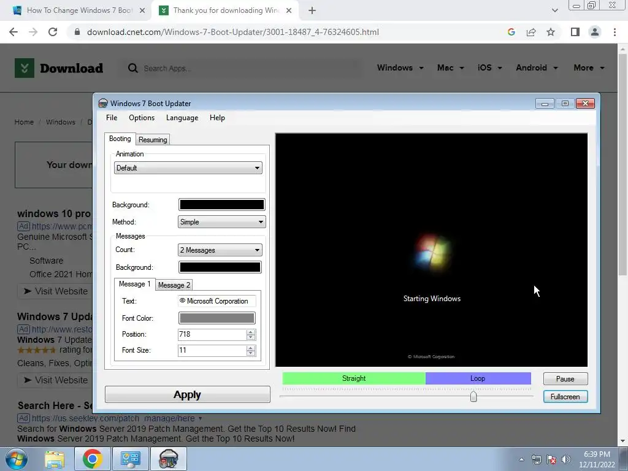This screenshot has width=628, height=471.
Task: Click the Boot Updater taskbar icon
Action: point(169,459)
